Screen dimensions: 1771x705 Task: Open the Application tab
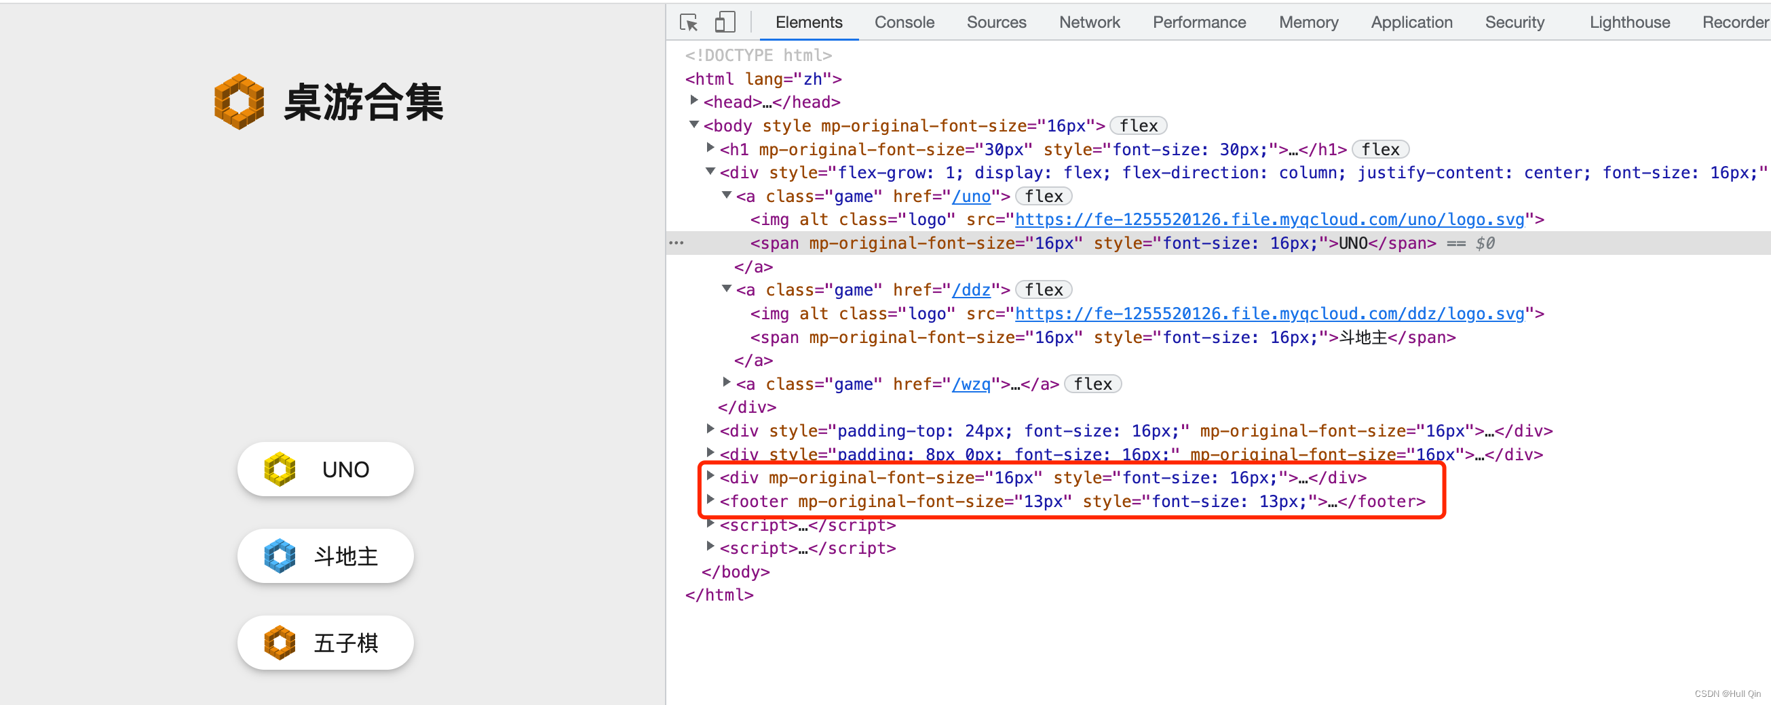click(1411, 22)
